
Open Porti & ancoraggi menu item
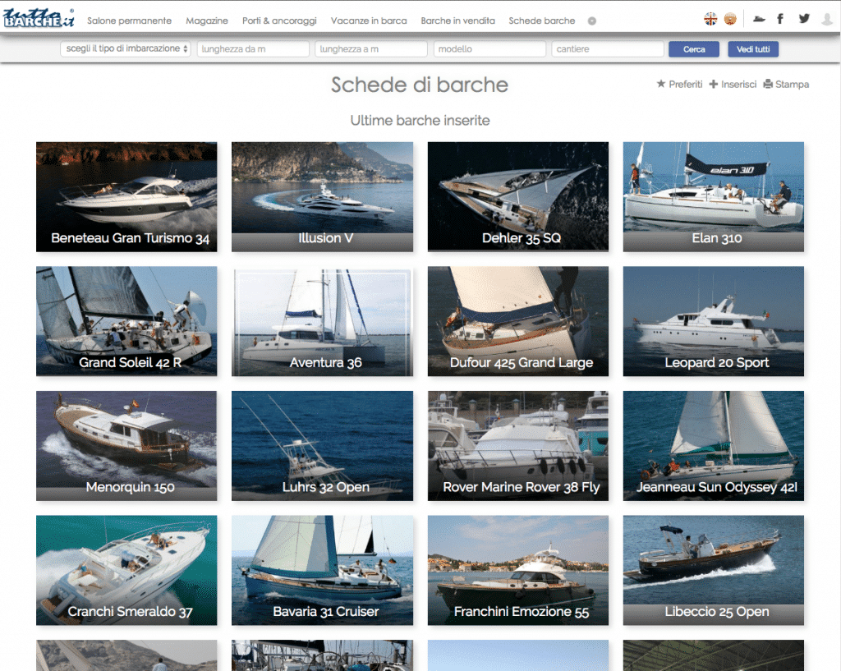point(279,21)
